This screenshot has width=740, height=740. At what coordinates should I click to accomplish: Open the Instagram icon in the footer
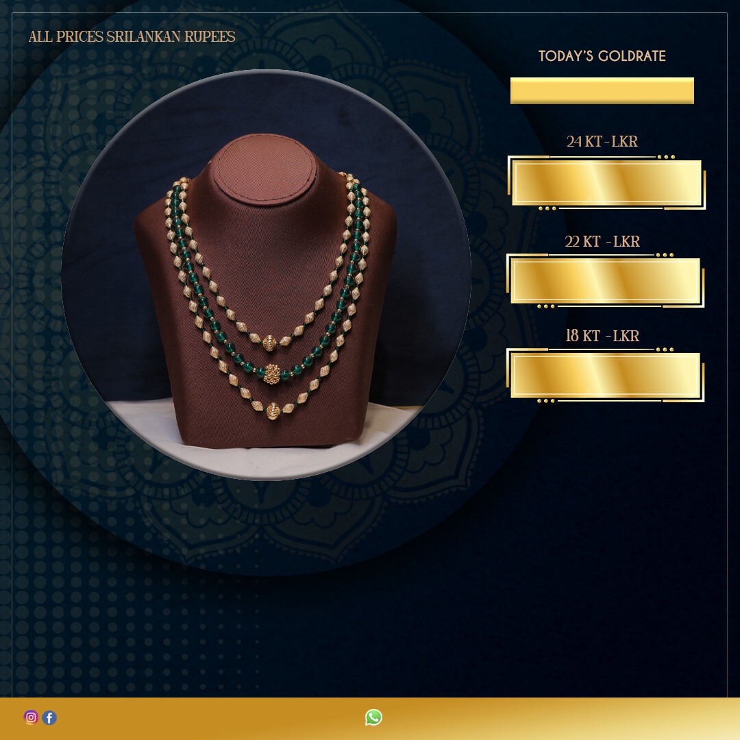31,717
